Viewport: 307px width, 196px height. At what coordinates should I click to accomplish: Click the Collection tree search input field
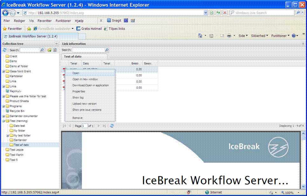click(x=30, y=50)
